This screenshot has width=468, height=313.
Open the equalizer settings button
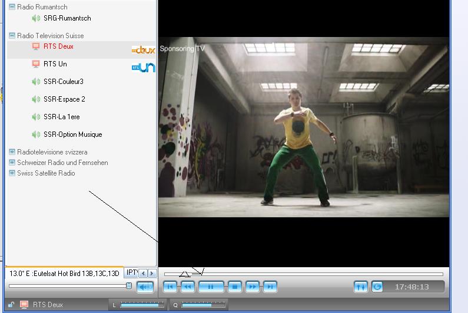click(361, 287)
